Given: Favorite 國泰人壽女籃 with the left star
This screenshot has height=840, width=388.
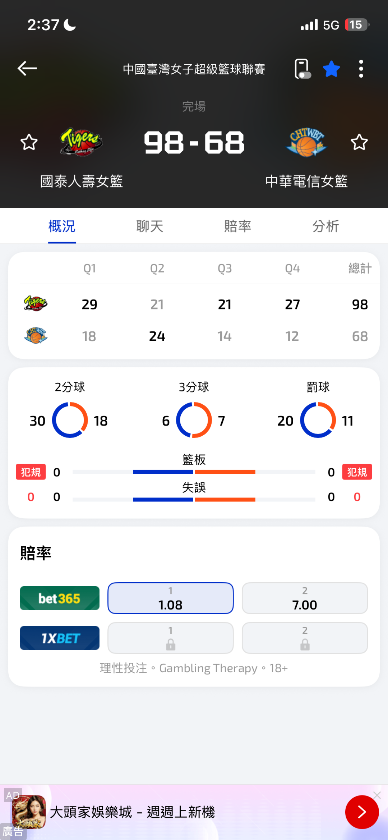Looking at the screenshot, I should tap(29, 142).
